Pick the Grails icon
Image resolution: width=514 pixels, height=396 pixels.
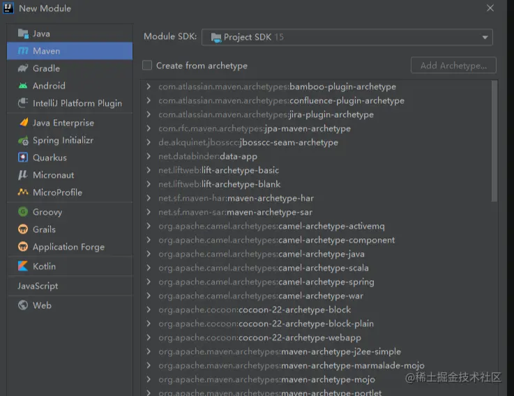pyautogui.click(x=23, y=229)
